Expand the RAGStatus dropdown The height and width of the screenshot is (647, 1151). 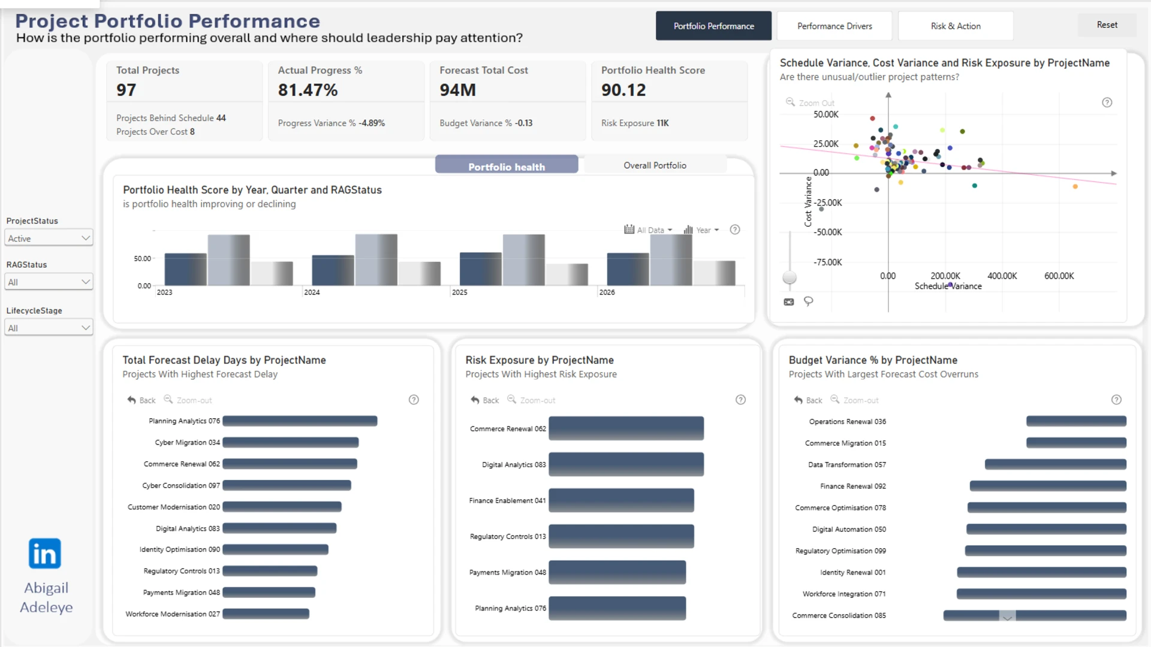coord(49,282)
